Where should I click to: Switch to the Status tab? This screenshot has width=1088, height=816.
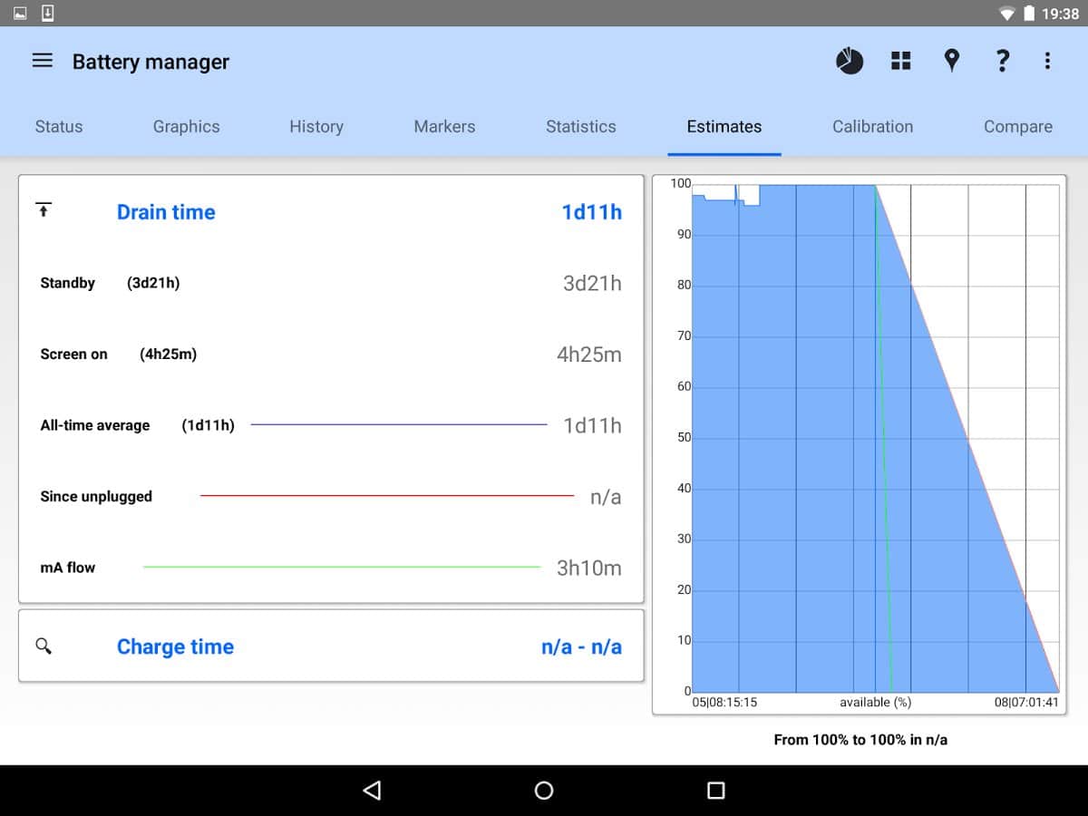pos(59,127)
